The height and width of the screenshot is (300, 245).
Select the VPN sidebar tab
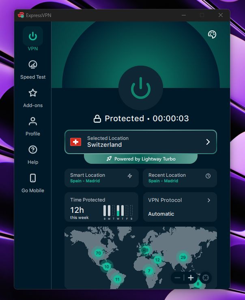click(x=33, y=39)
